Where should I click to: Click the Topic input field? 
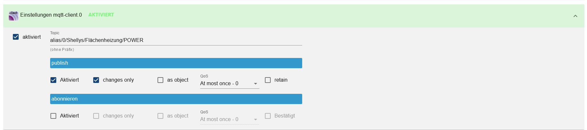click(176, 40)
